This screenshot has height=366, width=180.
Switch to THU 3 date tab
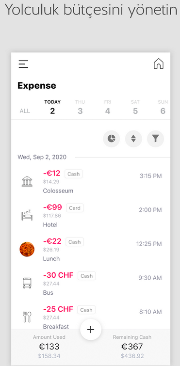(80, 108)
